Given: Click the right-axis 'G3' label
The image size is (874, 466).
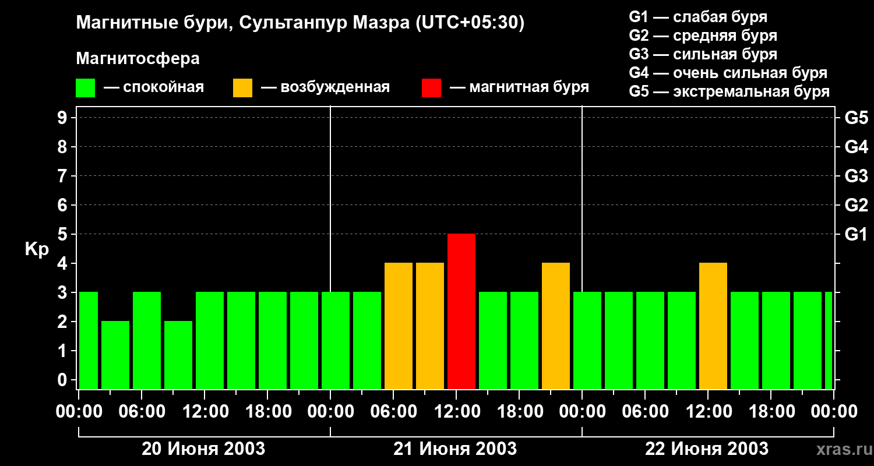Looking at the screenshot, I should (856, 176).
